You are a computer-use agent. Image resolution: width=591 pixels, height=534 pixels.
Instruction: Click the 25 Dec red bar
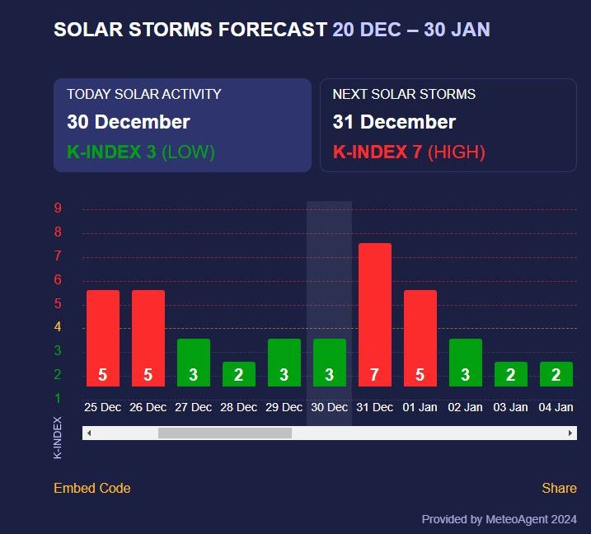[103, 338]
